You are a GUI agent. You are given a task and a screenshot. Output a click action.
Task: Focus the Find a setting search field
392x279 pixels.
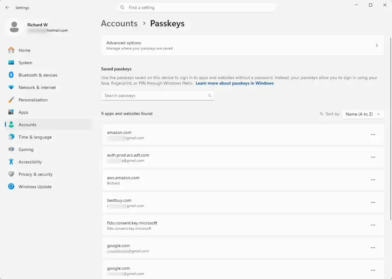pos(196,8)
